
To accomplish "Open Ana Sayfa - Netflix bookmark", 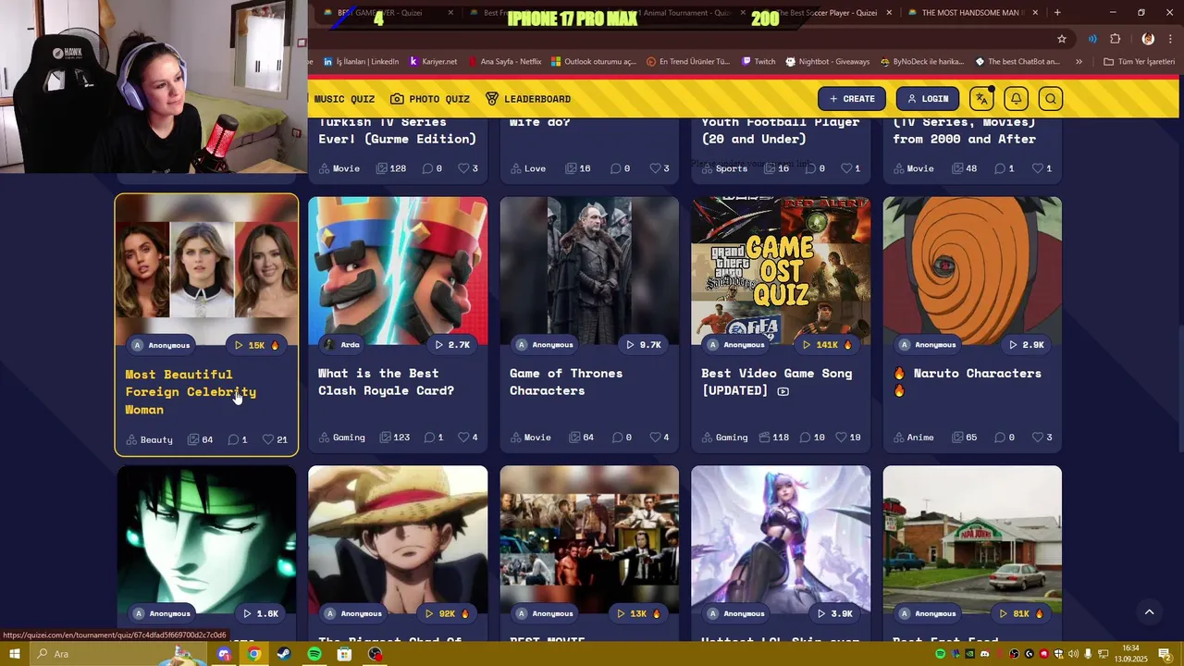I will tap(504, 62).
